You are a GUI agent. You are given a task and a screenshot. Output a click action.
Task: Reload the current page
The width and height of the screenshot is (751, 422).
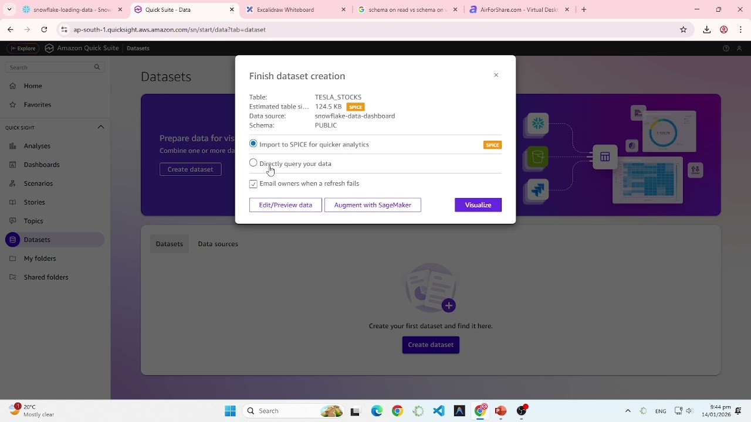pyautogui.click(x=44, y=30)
